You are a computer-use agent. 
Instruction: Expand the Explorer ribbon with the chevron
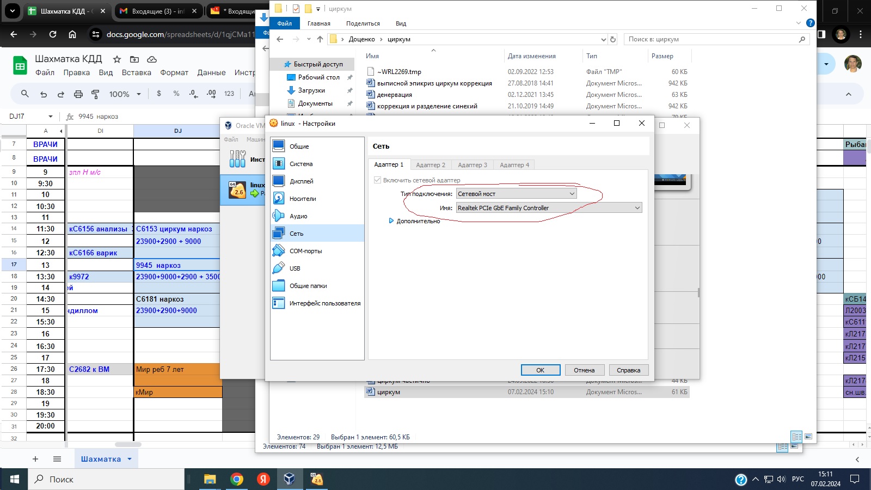[799, 23]
